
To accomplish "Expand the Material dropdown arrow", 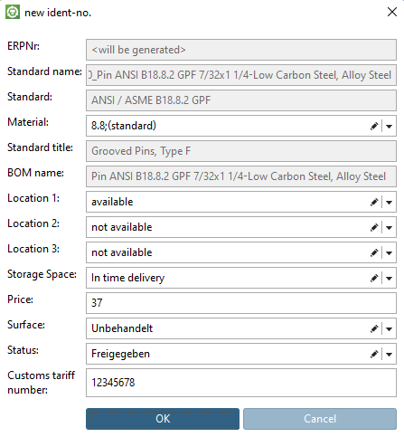I will pyautogui.click(x=389, y=126).
